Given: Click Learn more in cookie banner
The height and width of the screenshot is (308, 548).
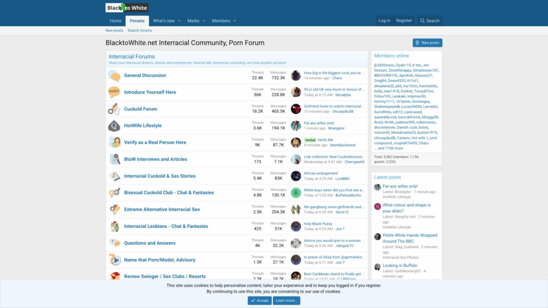Looking at the screenshot, I should [x=286, y=301].
